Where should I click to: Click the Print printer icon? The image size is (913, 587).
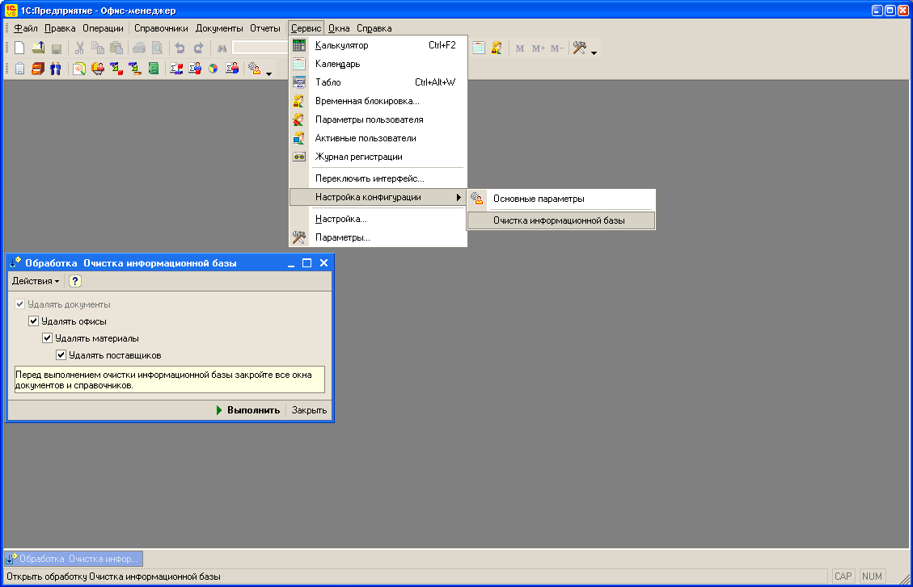pyautogui.click(x=138, y=48)
